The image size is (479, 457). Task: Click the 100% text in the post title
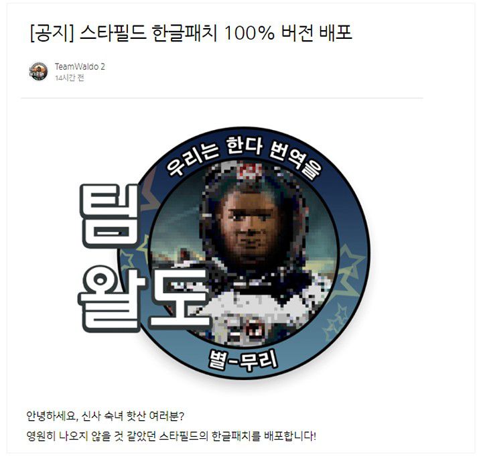pos(249,33)
